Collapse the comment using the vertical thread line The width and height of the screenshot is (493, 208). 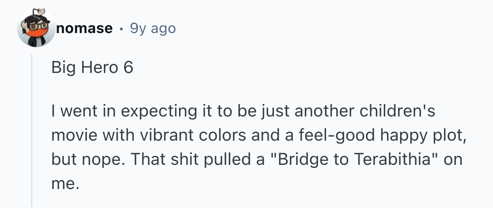tap(32, 129)
